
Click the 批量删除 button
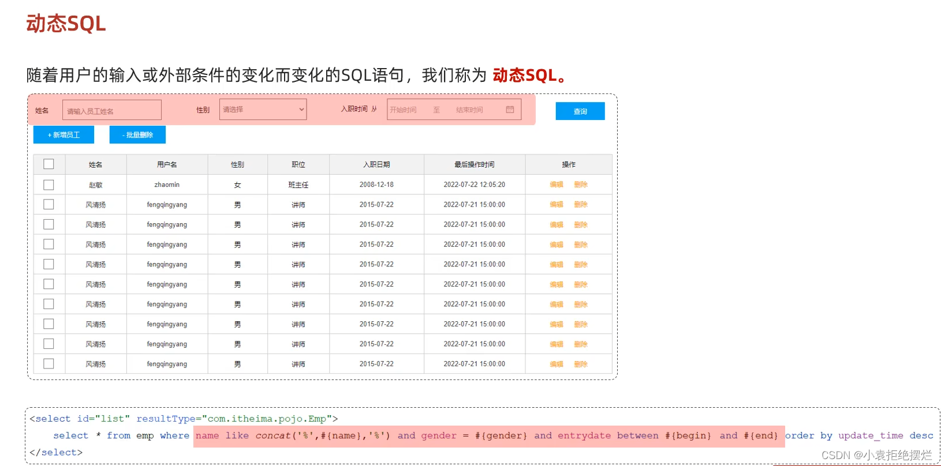pos(137,134)
